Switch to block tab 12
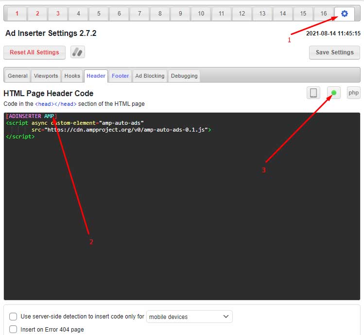The height and width of the screenshot is (335, 364). point(242,14)
